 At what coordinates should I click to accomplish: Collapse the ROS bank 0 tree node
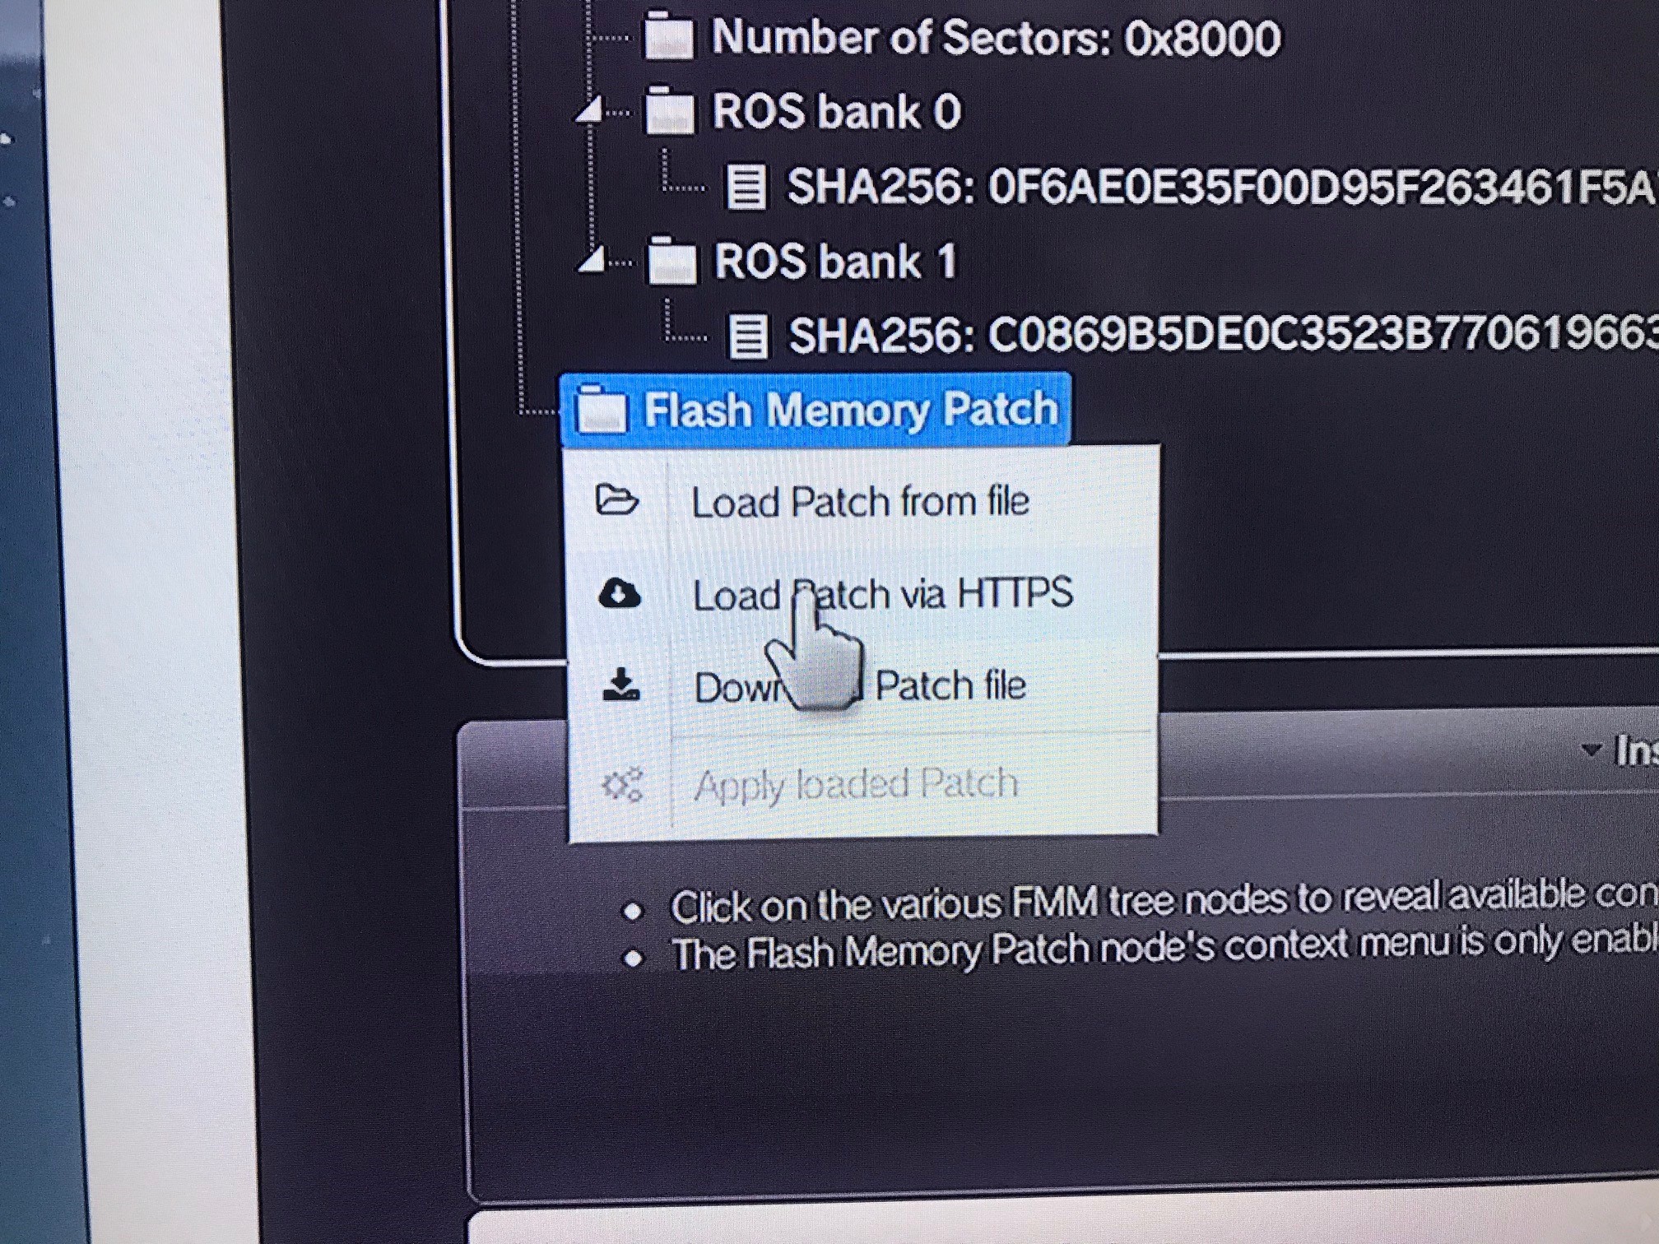pos(589,109)
